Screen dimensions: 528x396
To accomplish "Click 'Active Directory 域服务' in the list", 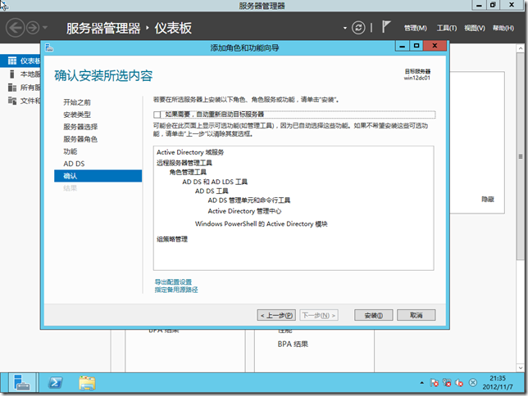I will (190, 152).
